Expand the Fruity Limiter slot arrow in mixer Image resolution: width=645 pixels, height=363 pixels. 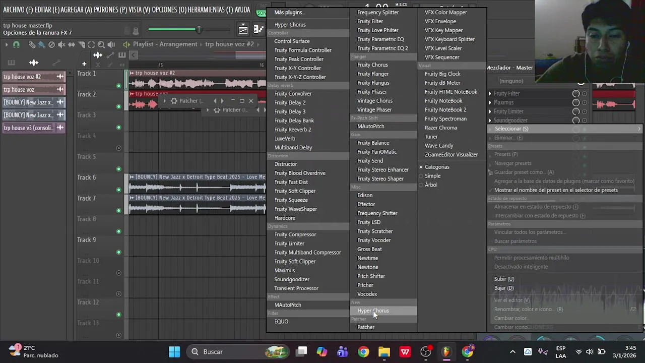tap(490, 111)
